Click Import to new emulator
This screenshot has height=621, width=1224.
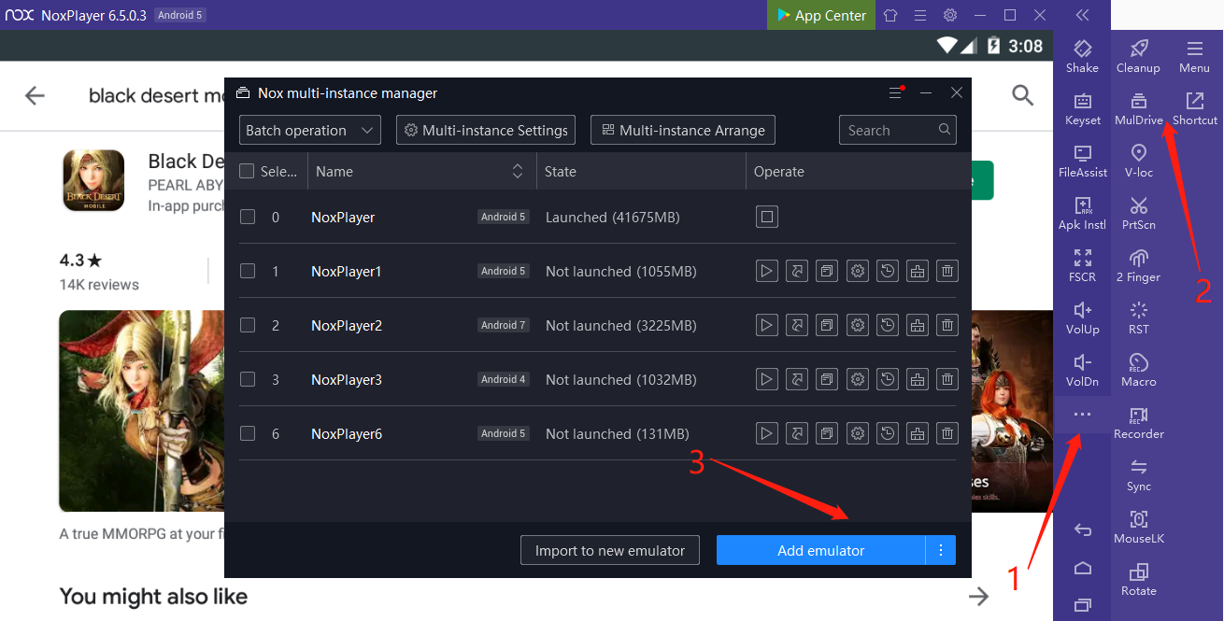pyautogui.click(x=609, y=551)
